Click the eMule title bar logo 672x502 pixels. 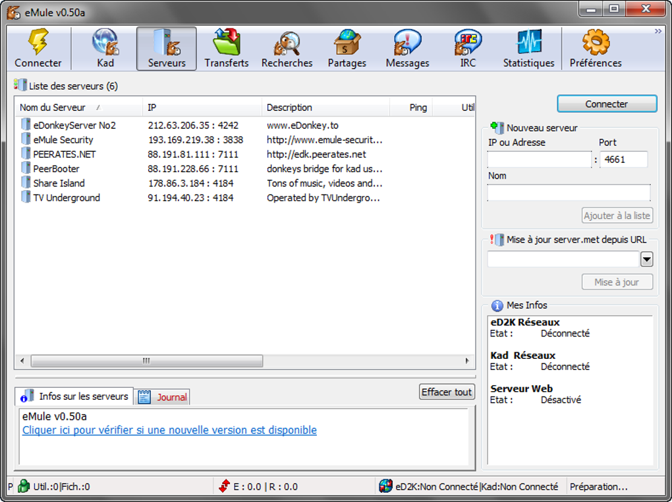click(14, 13)
